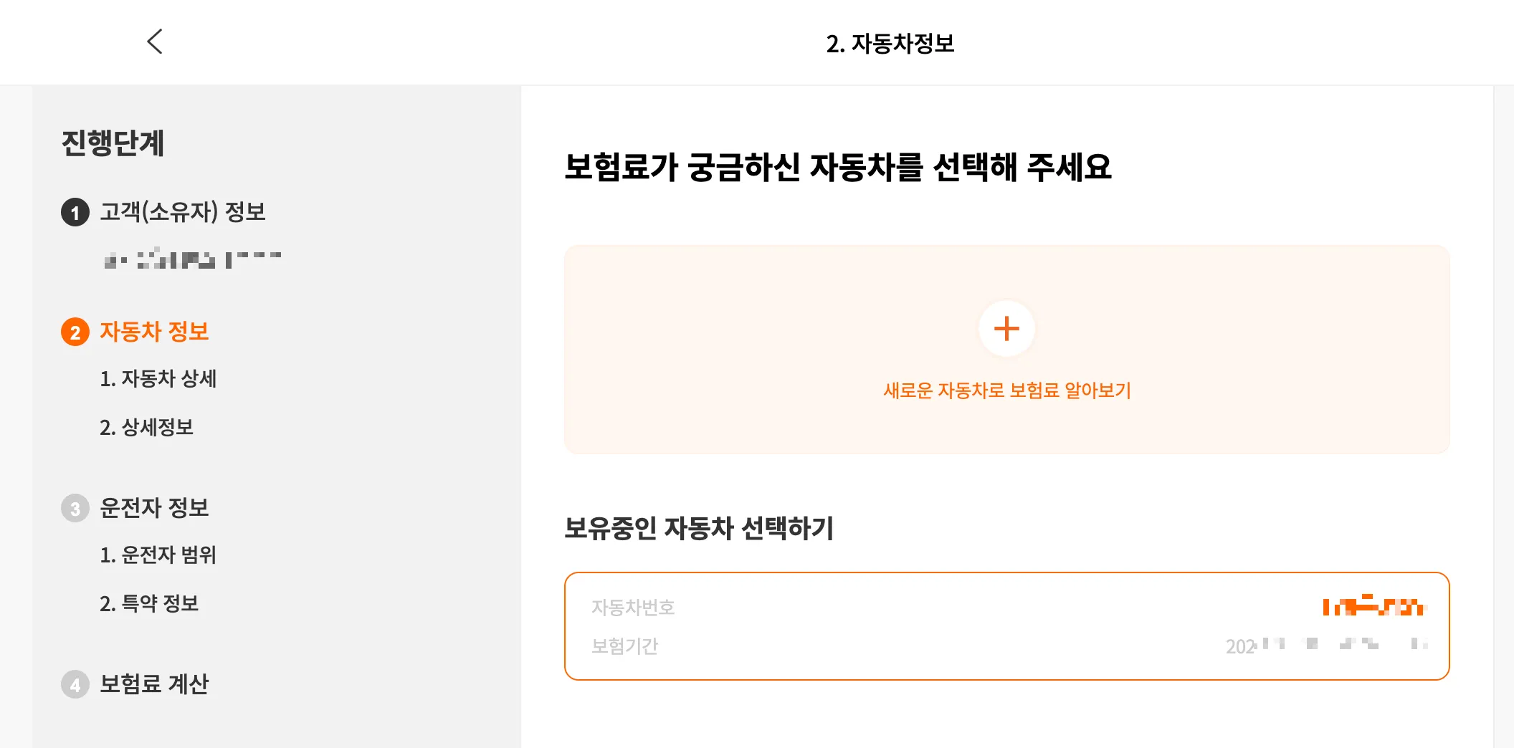The image size is (1514, 748).
Task: Click the 보험료 계산 step label
Action: 154,684
